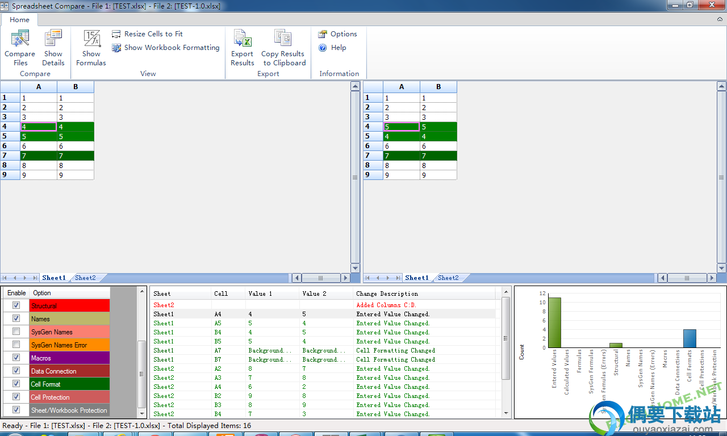Open the Options dialog
Screen dimensions: 727x436
pyautogui.click(x=337, y=34)
